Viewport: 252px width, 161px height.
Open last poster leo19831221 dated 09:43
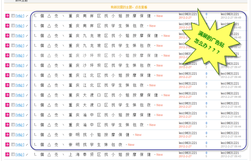pos(230,153)
